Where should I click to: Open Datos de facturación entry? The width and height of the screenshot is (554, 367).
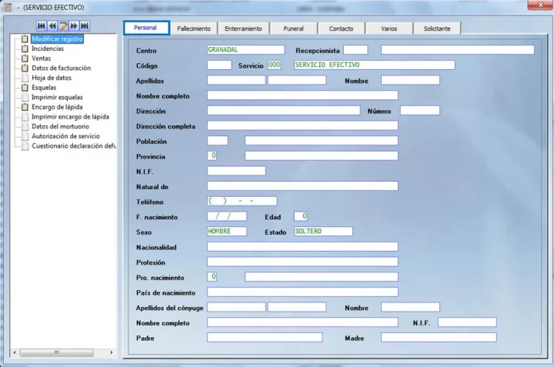pos(61,68)
